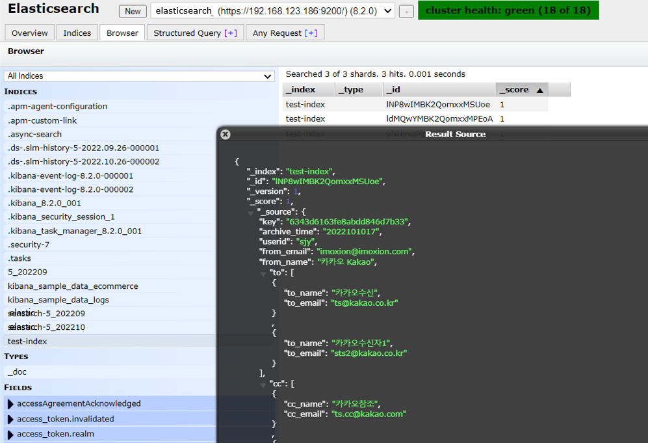Click the archive_time value 2022101017

click(x=351, y=232)
